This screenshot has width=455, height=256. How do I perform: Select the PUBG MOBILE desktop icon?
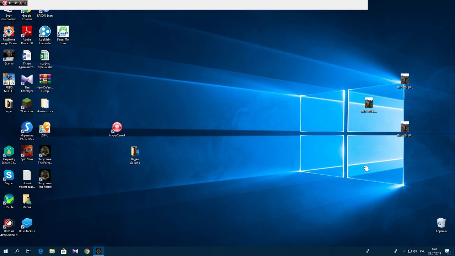pos(9,83)
